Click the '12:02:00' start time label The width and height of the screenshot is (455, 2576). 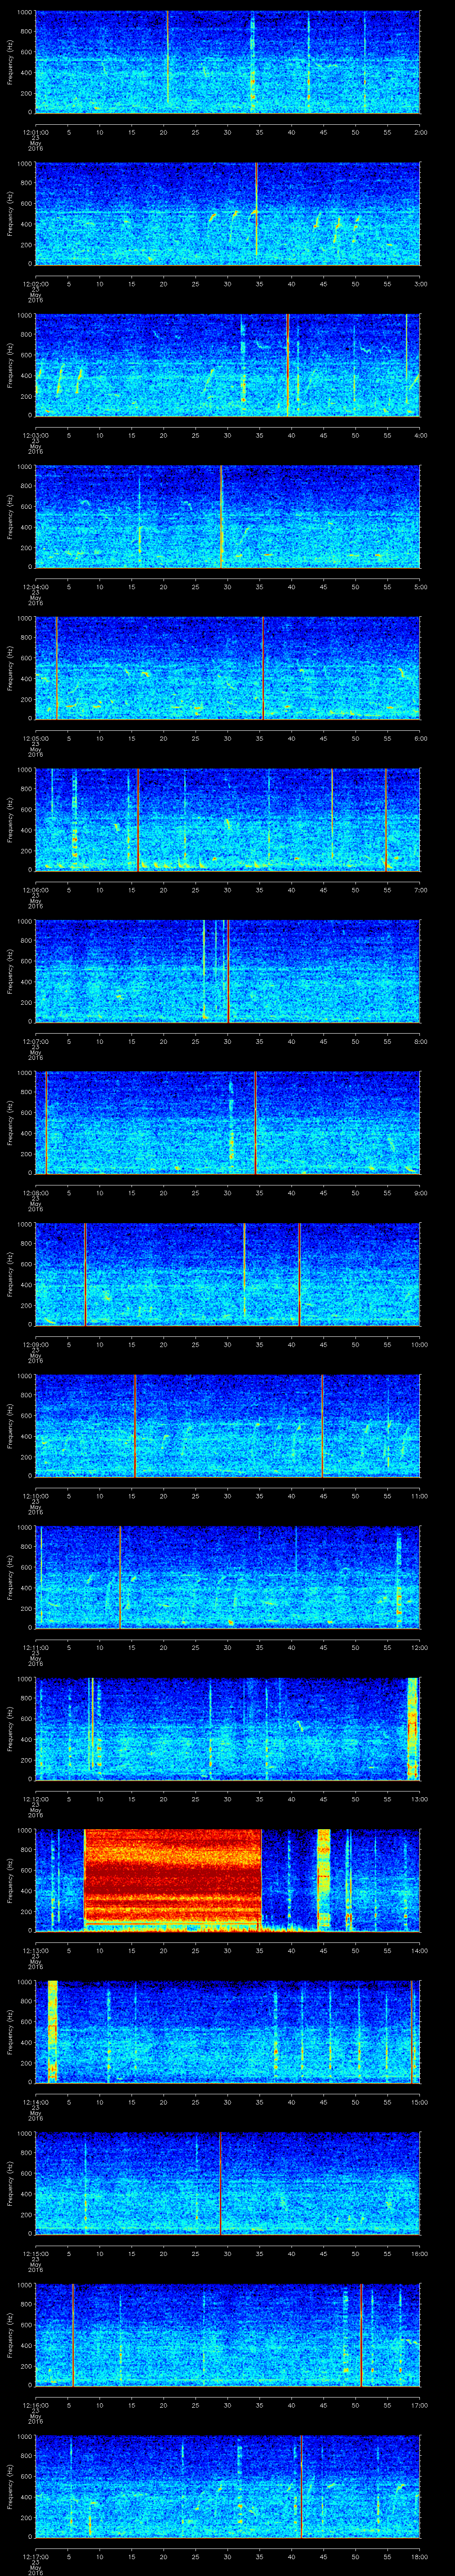(35, 284)
